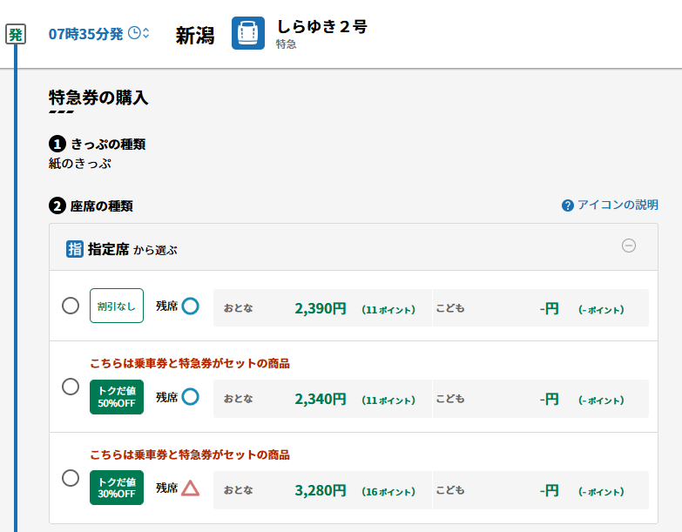The height and width of the screenshot is (532, 682).
Task: Click the しらゆき2号 train name
Action: tap(321, 27)
